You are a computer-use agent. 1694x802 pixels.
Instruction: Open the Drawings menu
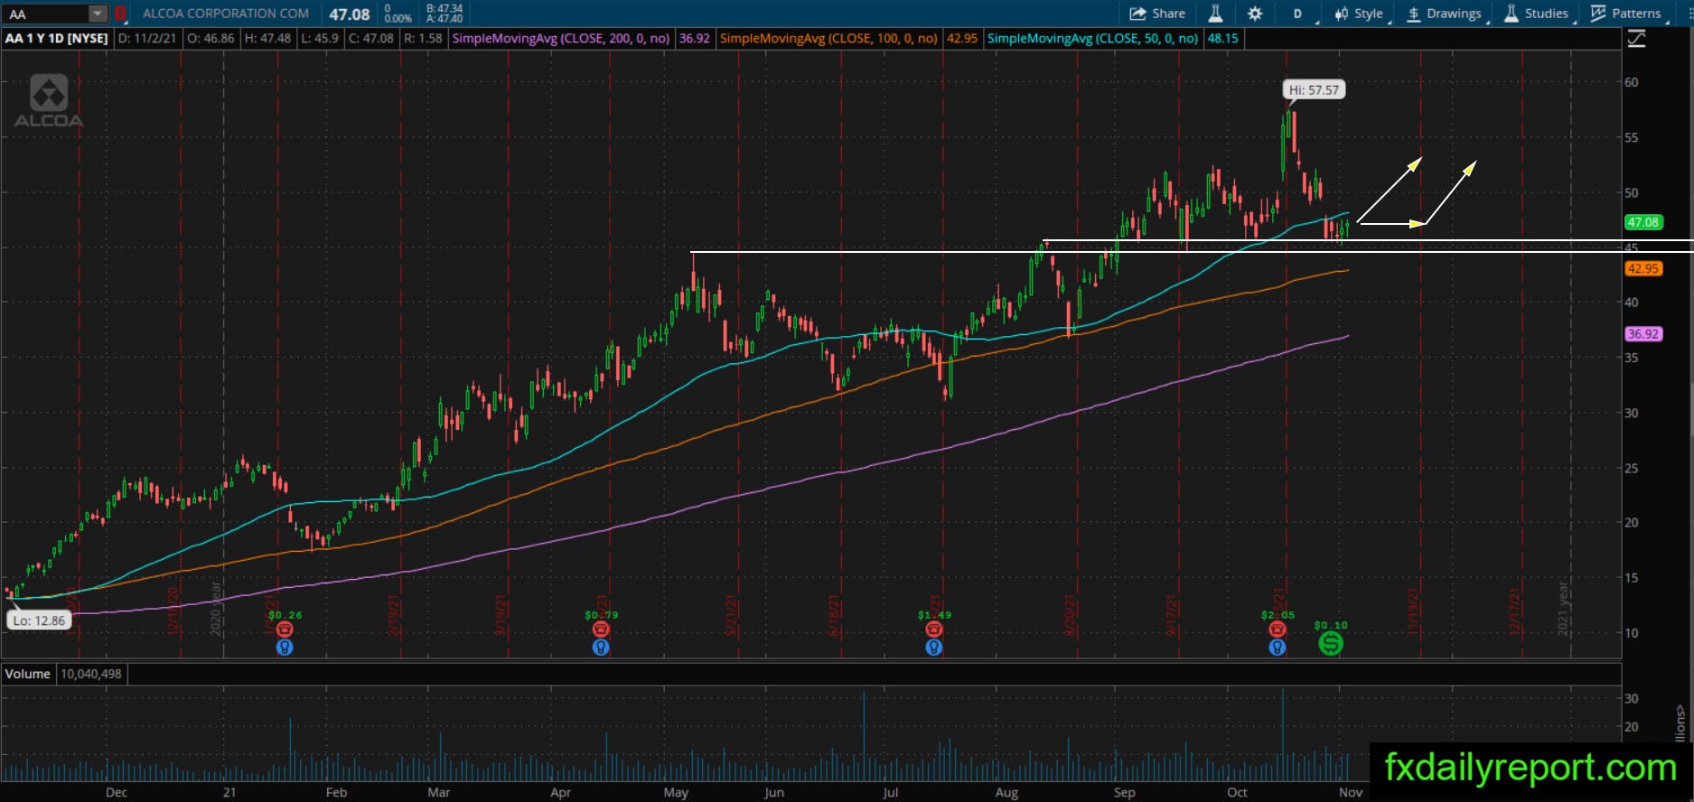(x=1446, y=14)
